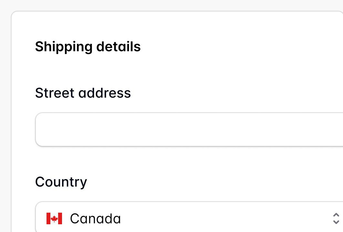Click the Country label
343x232 pixels.
coord(61,182)
